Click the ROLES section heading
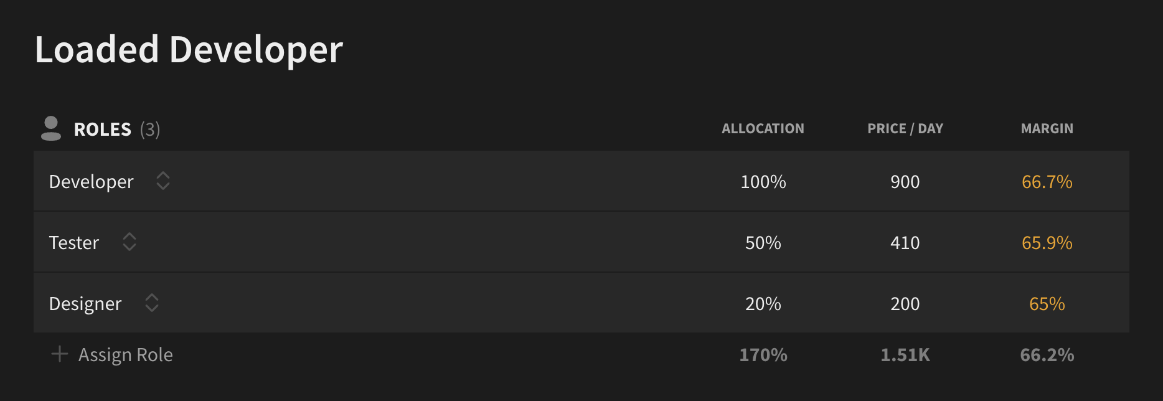 (x=103, y=130)
